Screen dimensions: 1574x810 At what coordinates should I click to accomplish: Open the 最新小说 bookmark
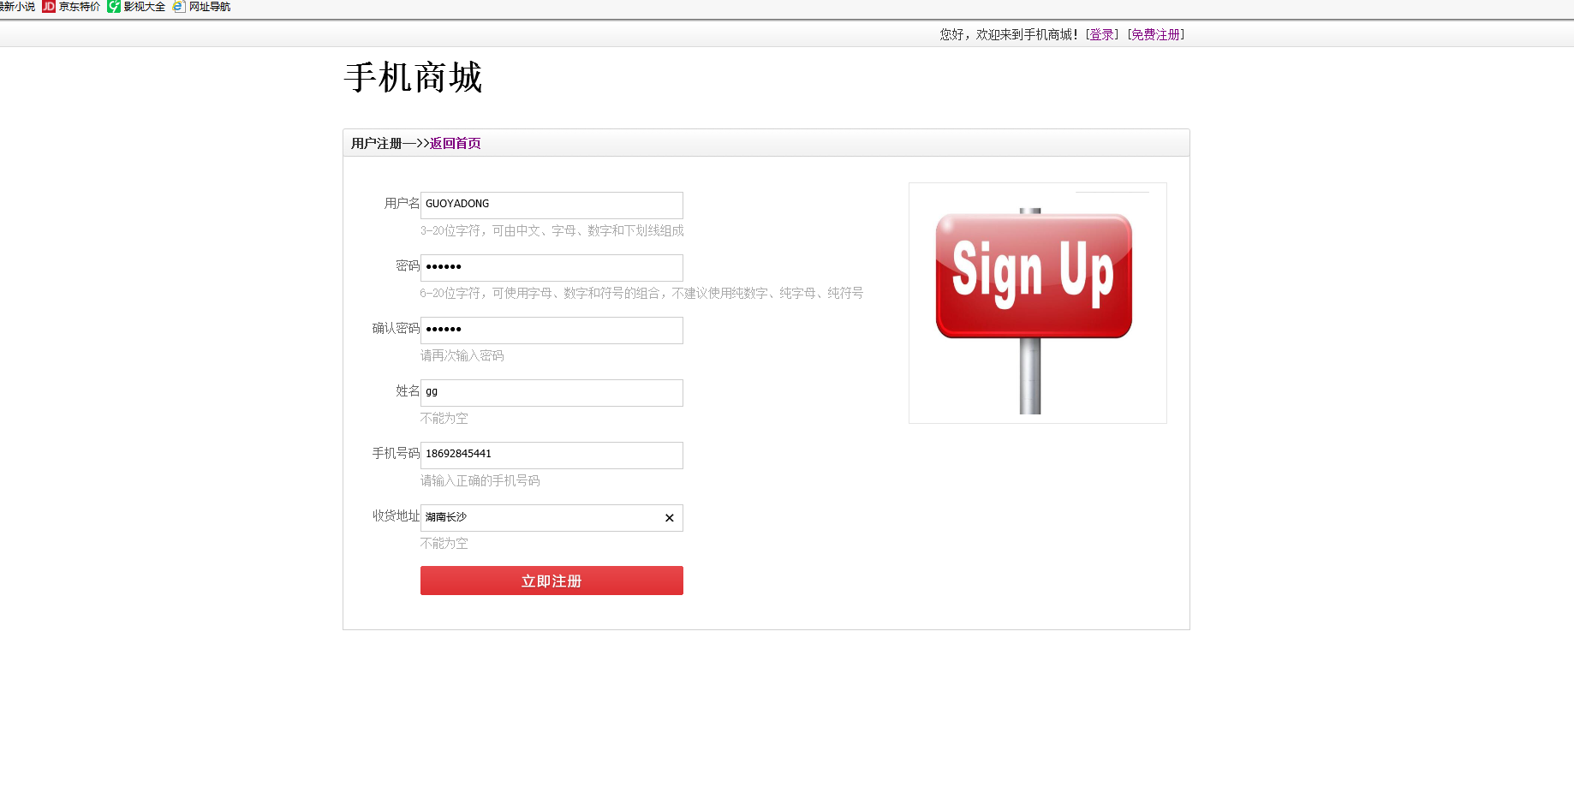pos(17,6)
